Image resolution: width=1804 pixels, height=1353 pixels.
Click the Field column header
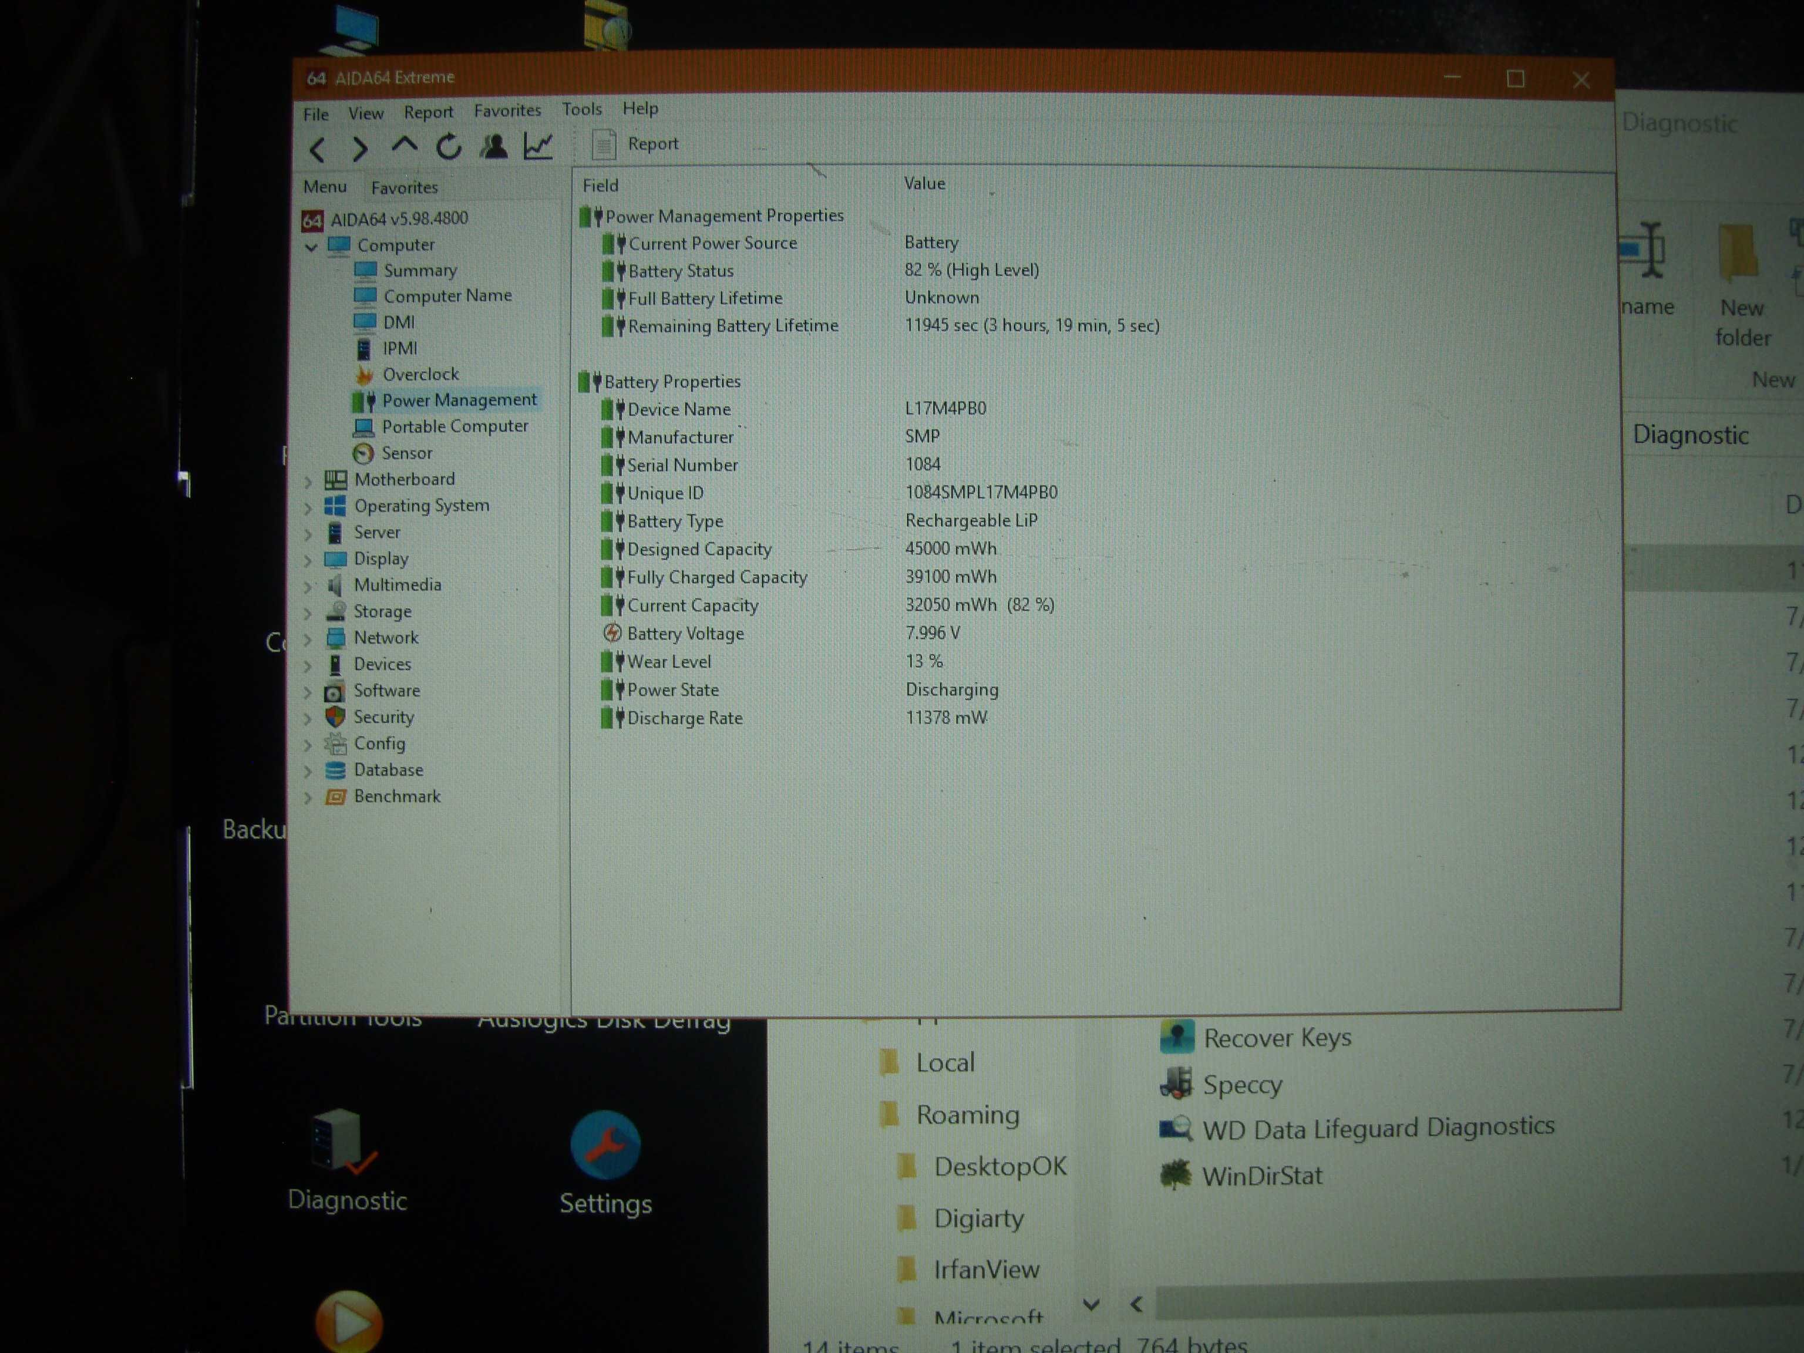(600, 185)
